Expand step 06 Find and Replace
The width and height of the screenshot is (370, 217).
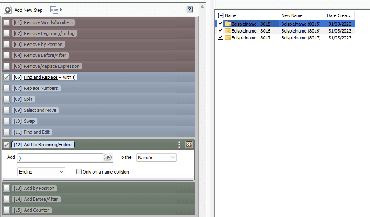pyautogui.click(x=44, y=77)
